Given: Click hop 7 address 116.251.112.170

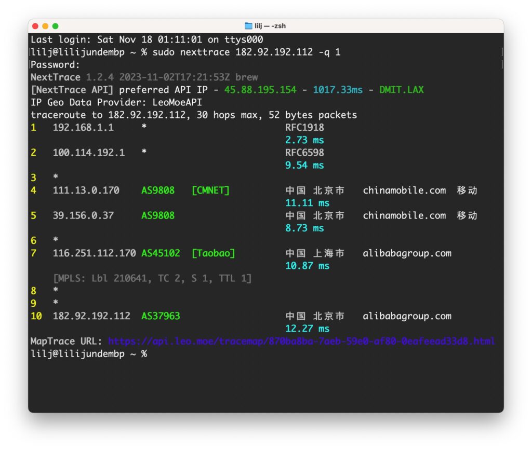Looking at the screenshot, I should [x=94, y=252].
